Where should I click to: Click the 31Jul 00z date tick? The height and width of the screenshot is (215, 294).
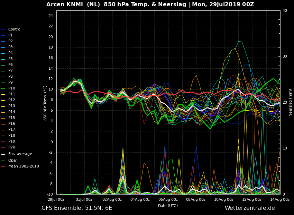point(84,199)
